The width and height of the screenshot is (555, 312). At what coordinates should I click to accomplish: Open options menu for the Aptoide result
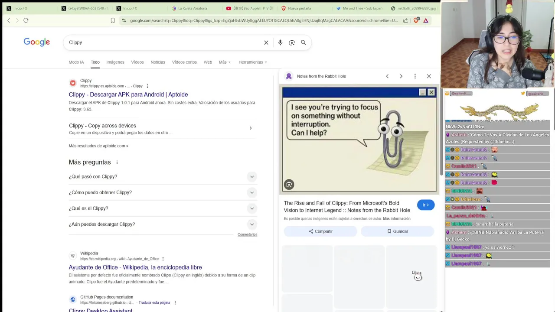(147, 86)
